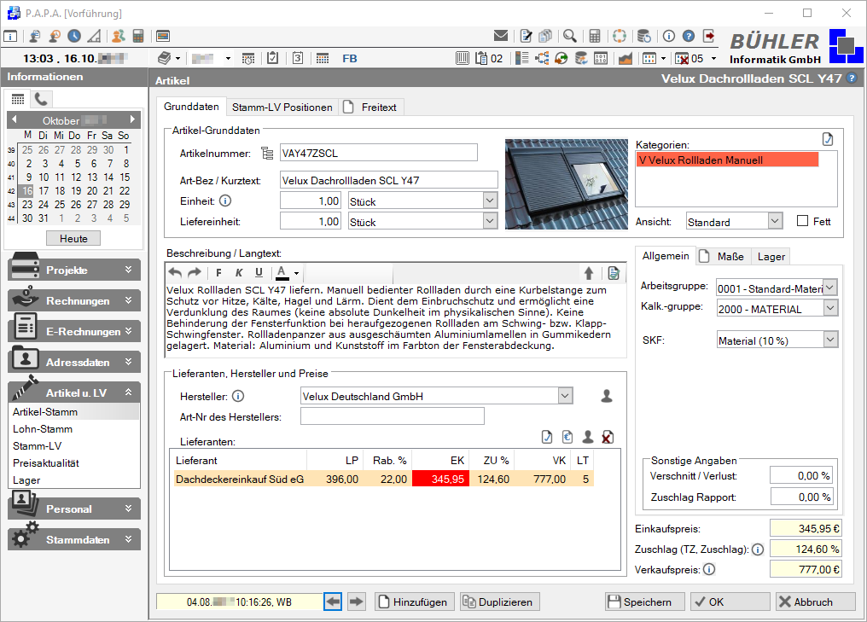Click the Speichern button

[x=645, y=602]
